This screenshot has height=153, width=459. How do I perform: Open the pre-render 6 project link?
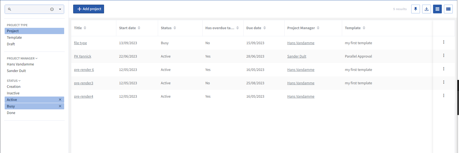tap(84, 70)
